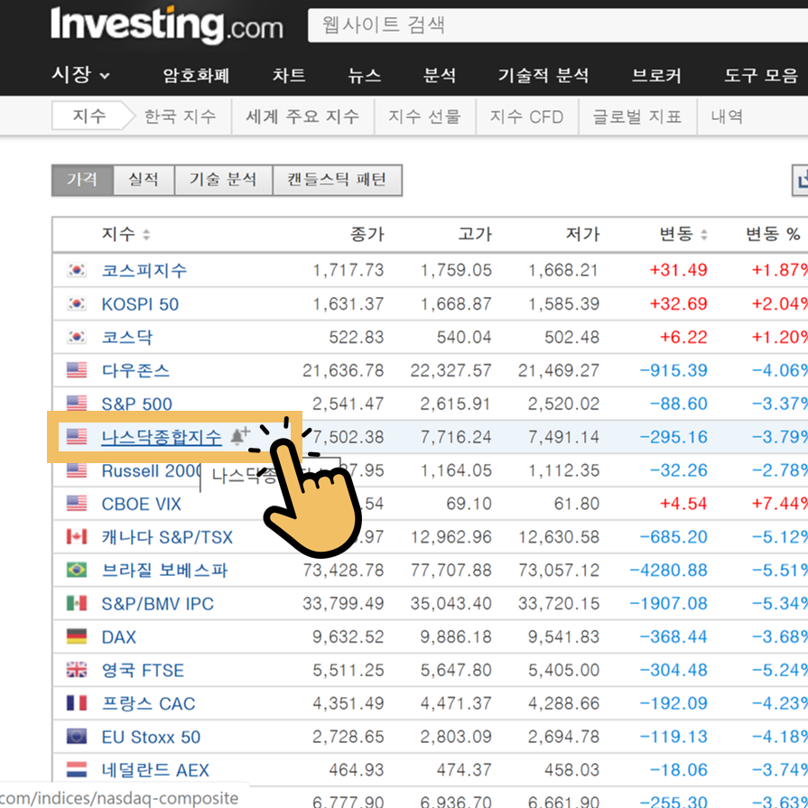
Task: Go to 지수 선물 submenu
Action: [x=424, y=116]
